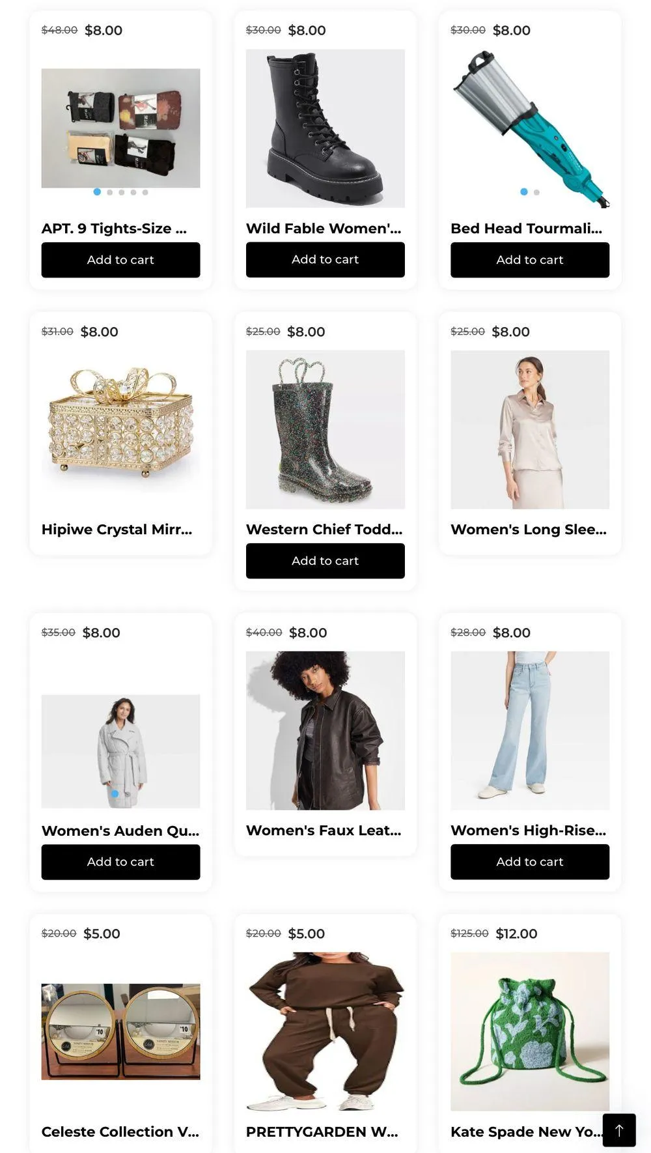
Task: Open Hipiwe Crystal Mirror box product title
Action: (117, 530)
